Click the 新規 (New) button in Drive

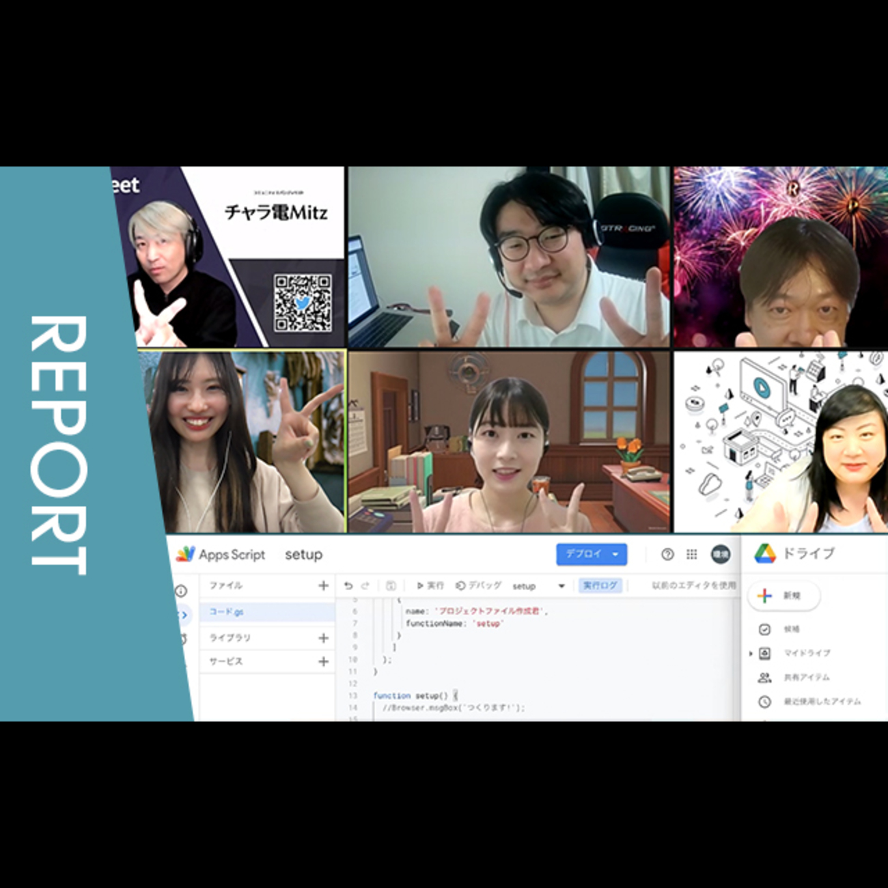coord(784,596)
